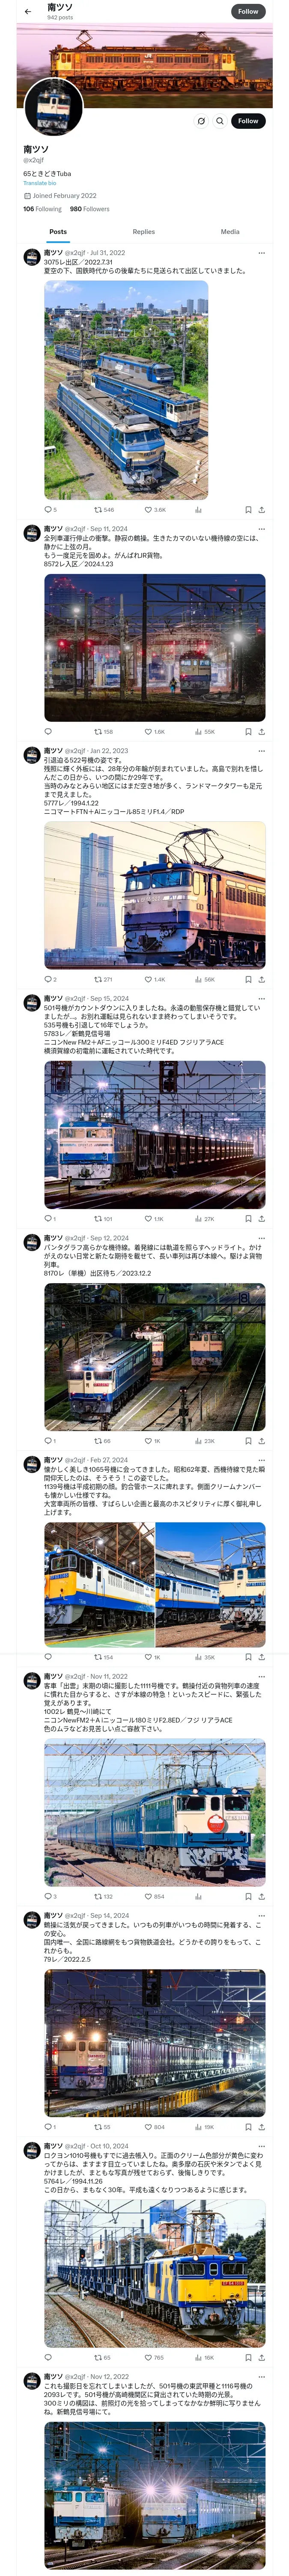
Task: Open the search icon beside the profile Follow button
Action: (220, 121)
